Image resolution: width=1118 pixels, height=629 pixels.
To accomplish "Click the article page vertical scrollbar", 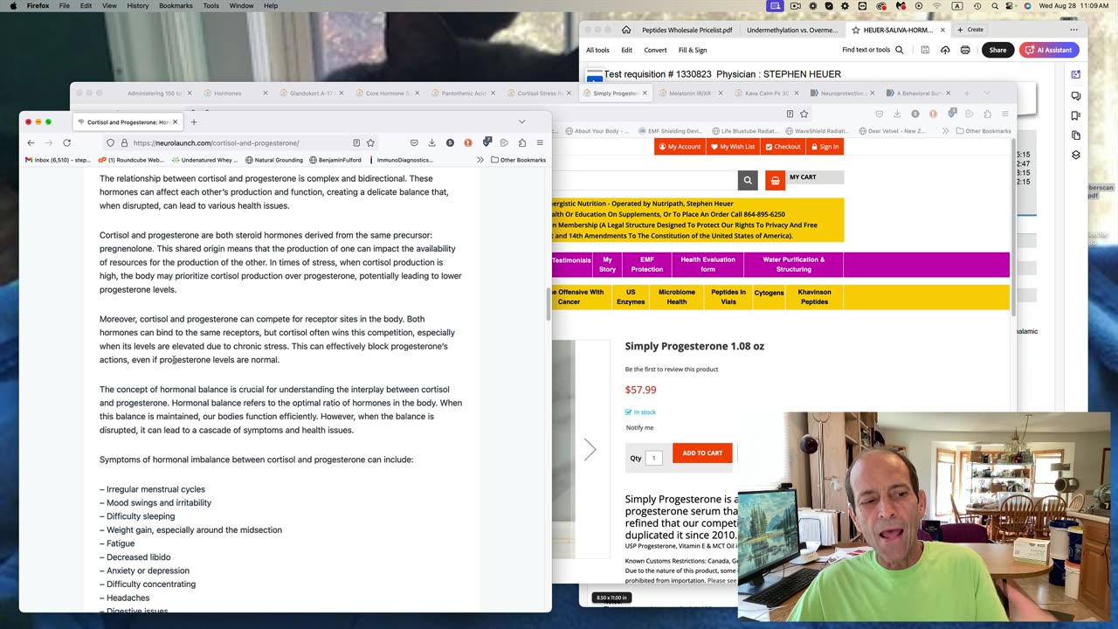I will coord(548,303).
